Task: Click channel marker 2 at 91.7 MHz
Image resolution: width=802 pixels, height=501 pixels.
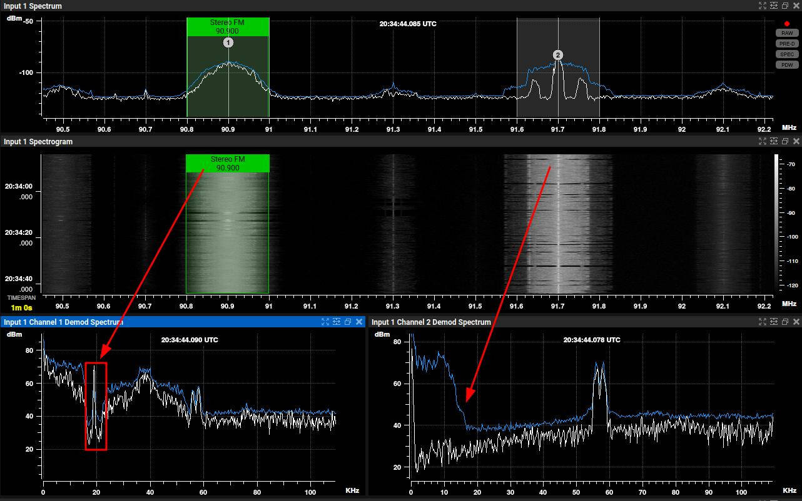Action: [x=558, y=55]
